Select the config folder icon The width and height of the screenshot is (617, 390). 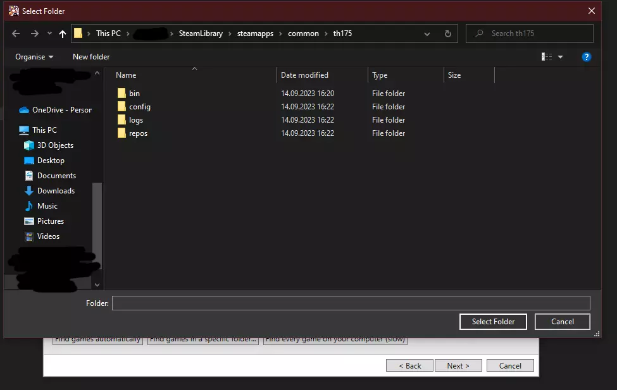(x=122, y=107)
